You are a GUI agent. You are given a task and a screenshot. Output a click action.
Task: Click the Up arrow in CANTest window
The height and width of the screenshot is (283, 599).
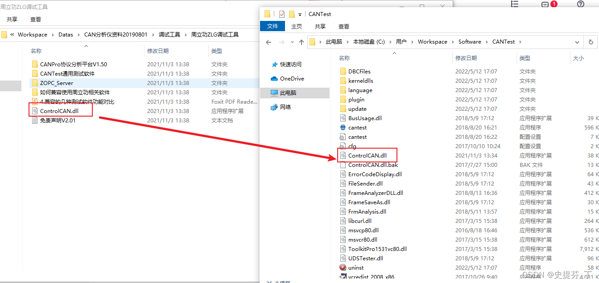(302, 42)
